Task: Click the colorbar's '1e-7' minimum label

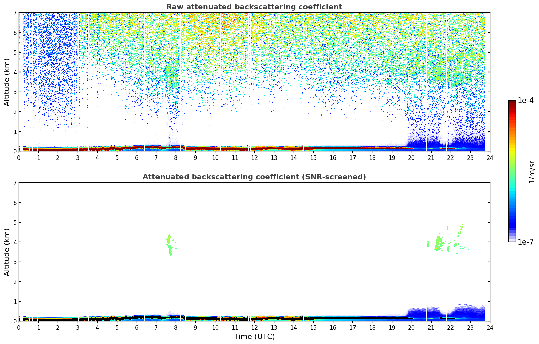Action: click(525, 242)
